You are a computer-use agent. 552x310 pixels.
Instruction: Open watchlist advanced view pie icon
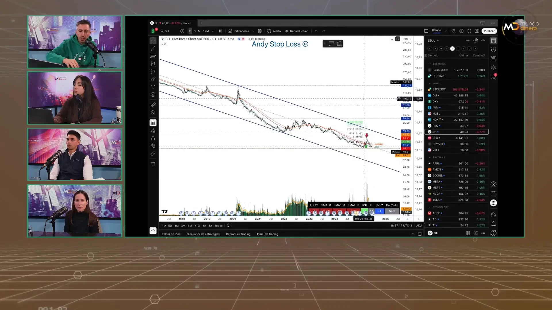pyautogui.click(x=476, y=40)
